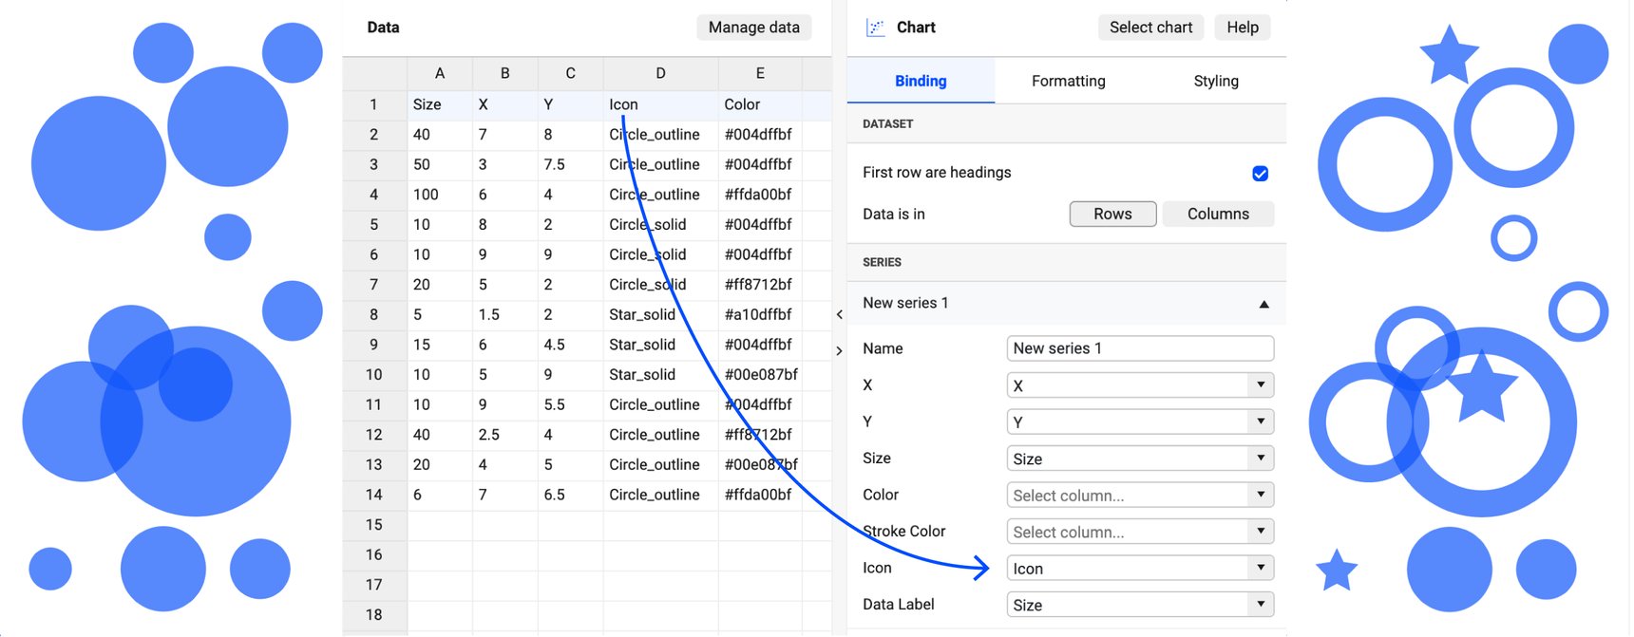1634x637 pixels.
Task: Click the scatter chart icon beside Chart title
Action: (x=875, y=28)
